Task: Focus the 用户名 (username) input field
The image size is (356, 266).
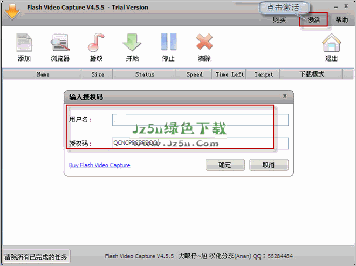Action: tap(200, 120)
